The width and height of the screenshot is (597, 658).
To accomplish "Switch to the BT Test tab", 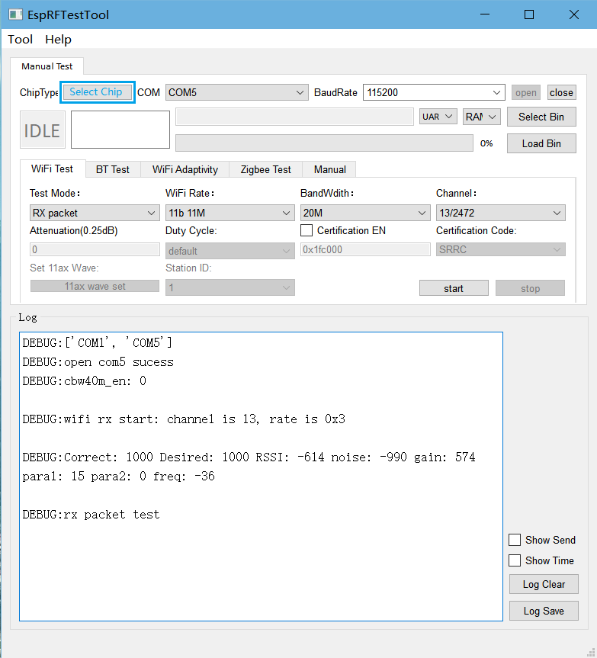I will (x=112, y=169).
